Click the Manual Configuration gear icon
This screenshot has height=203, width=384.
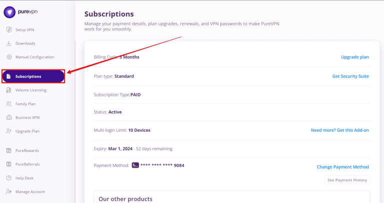tap(9, 57)
